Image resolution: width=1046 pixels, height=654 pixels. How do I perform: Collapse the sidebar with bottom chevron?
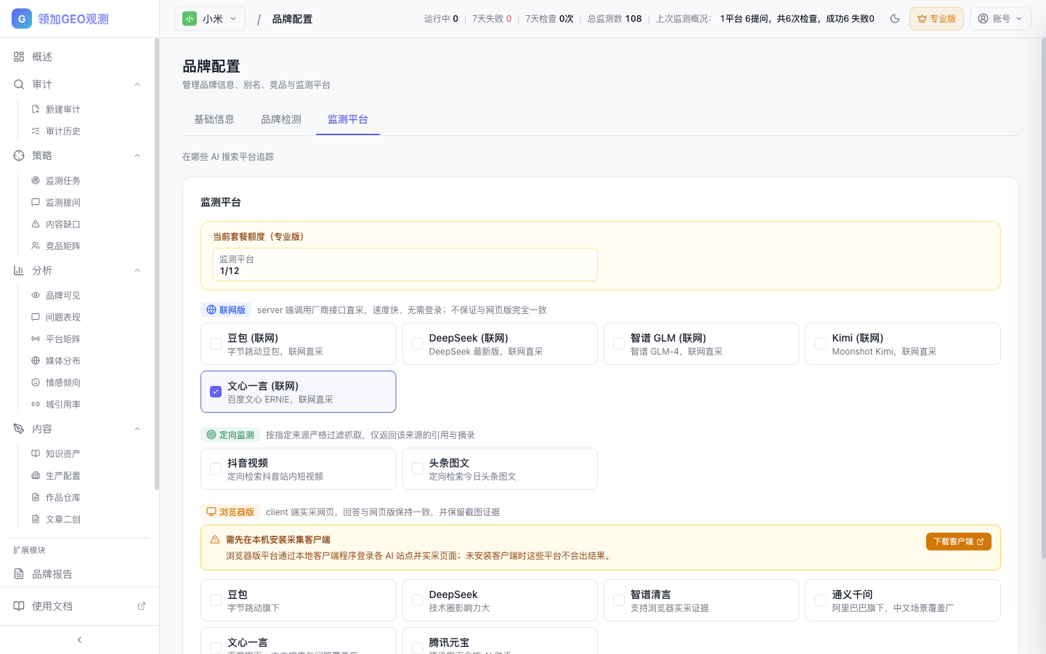(79, 640)
